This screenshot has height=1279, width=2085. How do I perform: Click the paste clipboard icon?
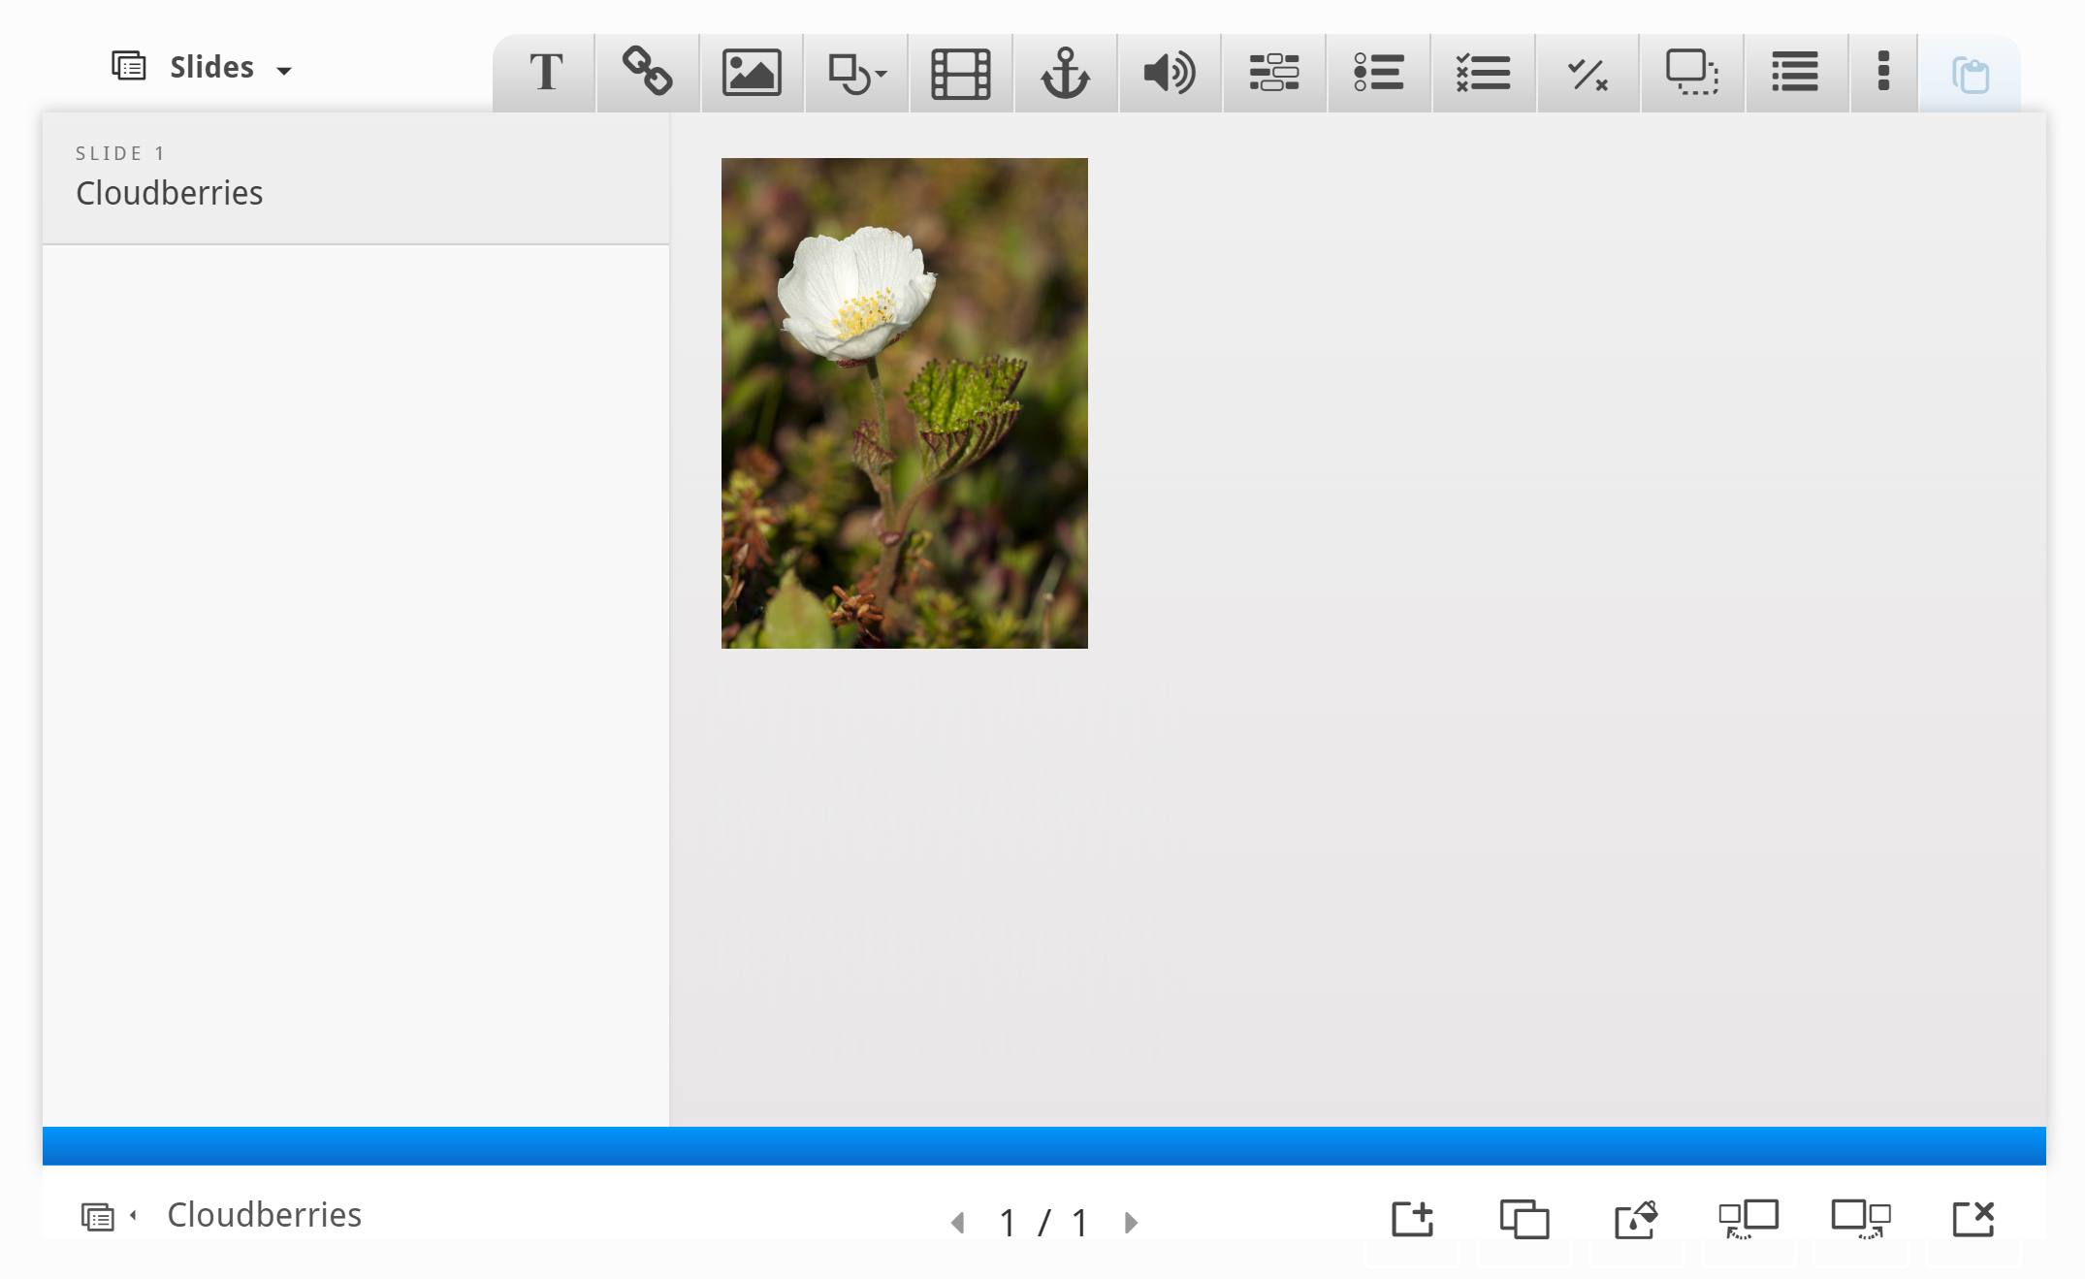1971,75
